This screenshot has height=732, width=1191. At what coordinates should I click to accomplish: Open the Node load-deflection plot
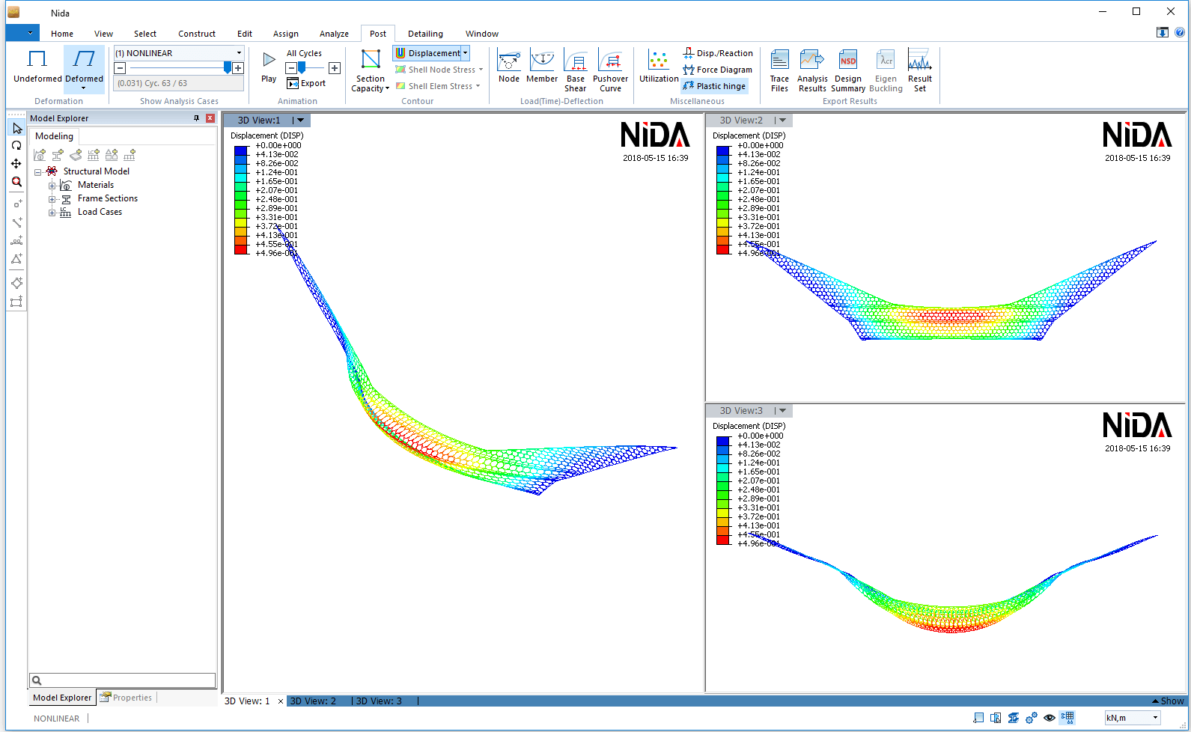(x=509, y=67)
